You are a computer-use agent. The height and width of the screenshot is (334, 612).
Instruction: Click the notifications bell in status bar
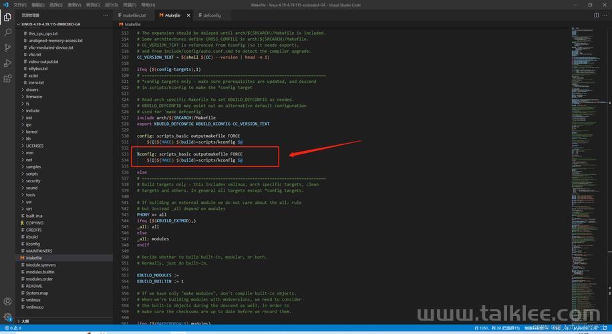[605, 328]
